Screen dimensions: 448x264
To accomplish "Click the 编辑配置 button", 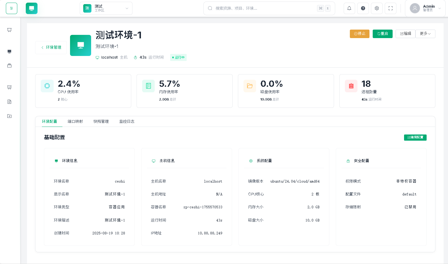I will coord(415,137).
